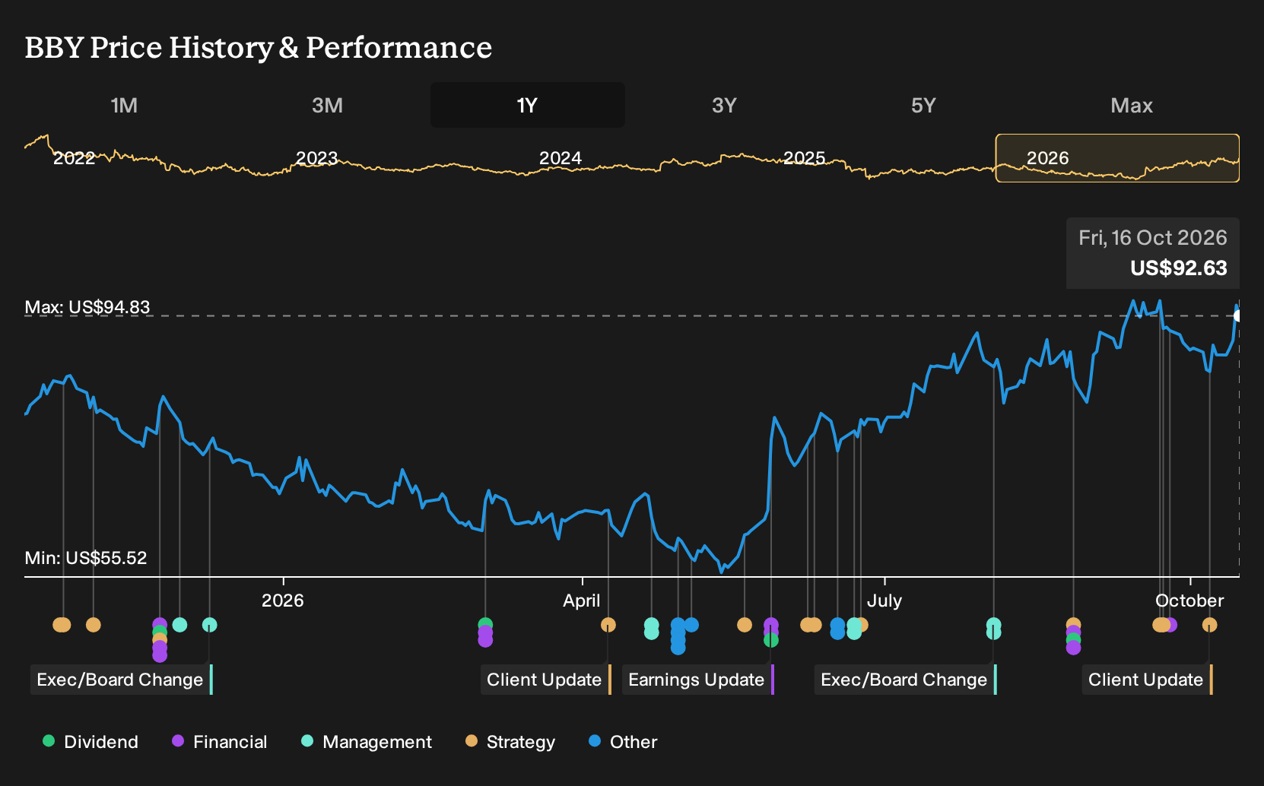Click the BBY Price History & Performance heading
Image resolution: width=1264 pixels, height=786 pixels.
tap(259, 47)
